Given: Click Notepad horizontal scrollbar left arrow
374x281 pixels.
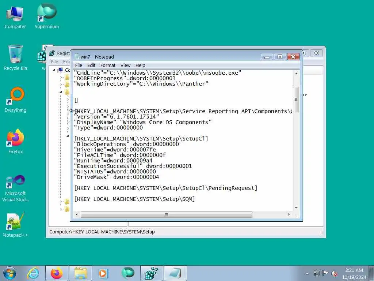Looking at the screenshot, I should pos(77,214).
